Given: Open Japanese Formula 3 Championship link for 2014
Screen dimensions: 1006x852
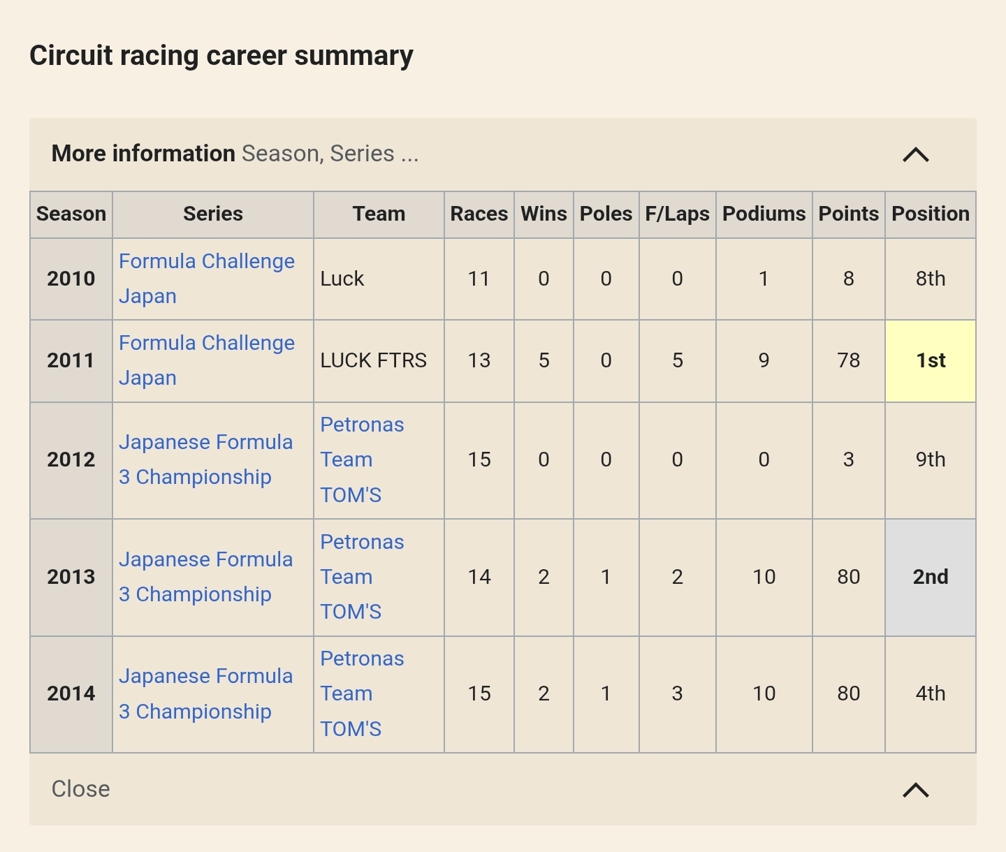Looking at the screenshot, I should click(x=205, y=693).
